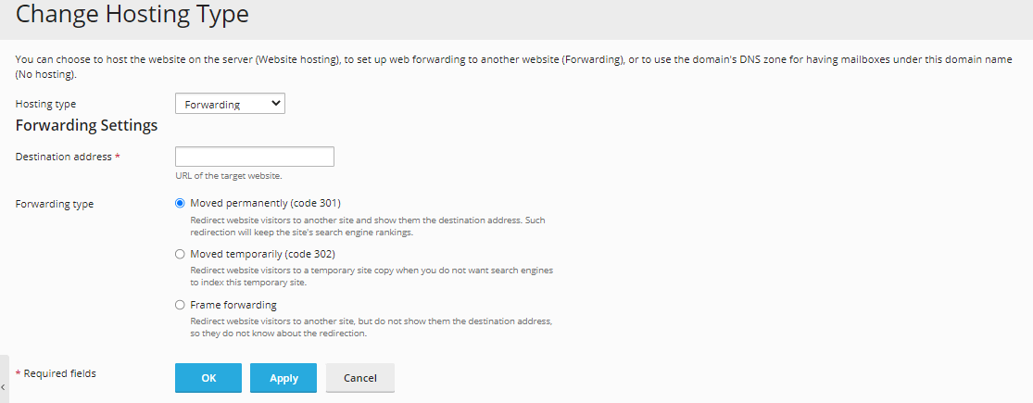
Task: Expand the collapsed sidebar arrow at bottom-left
Action: pos(4,387)
